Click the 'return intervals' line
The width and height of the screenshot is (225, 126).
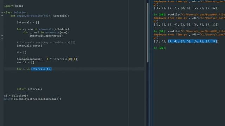(30, 89)
